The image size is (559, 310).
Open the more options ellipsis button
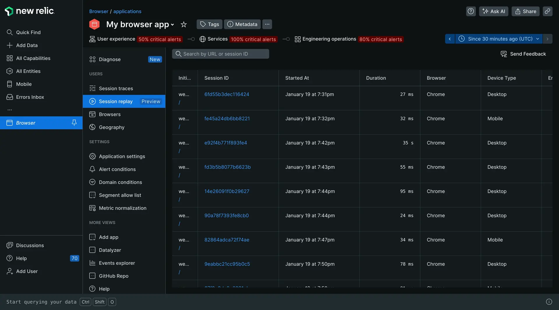[267, 24]
